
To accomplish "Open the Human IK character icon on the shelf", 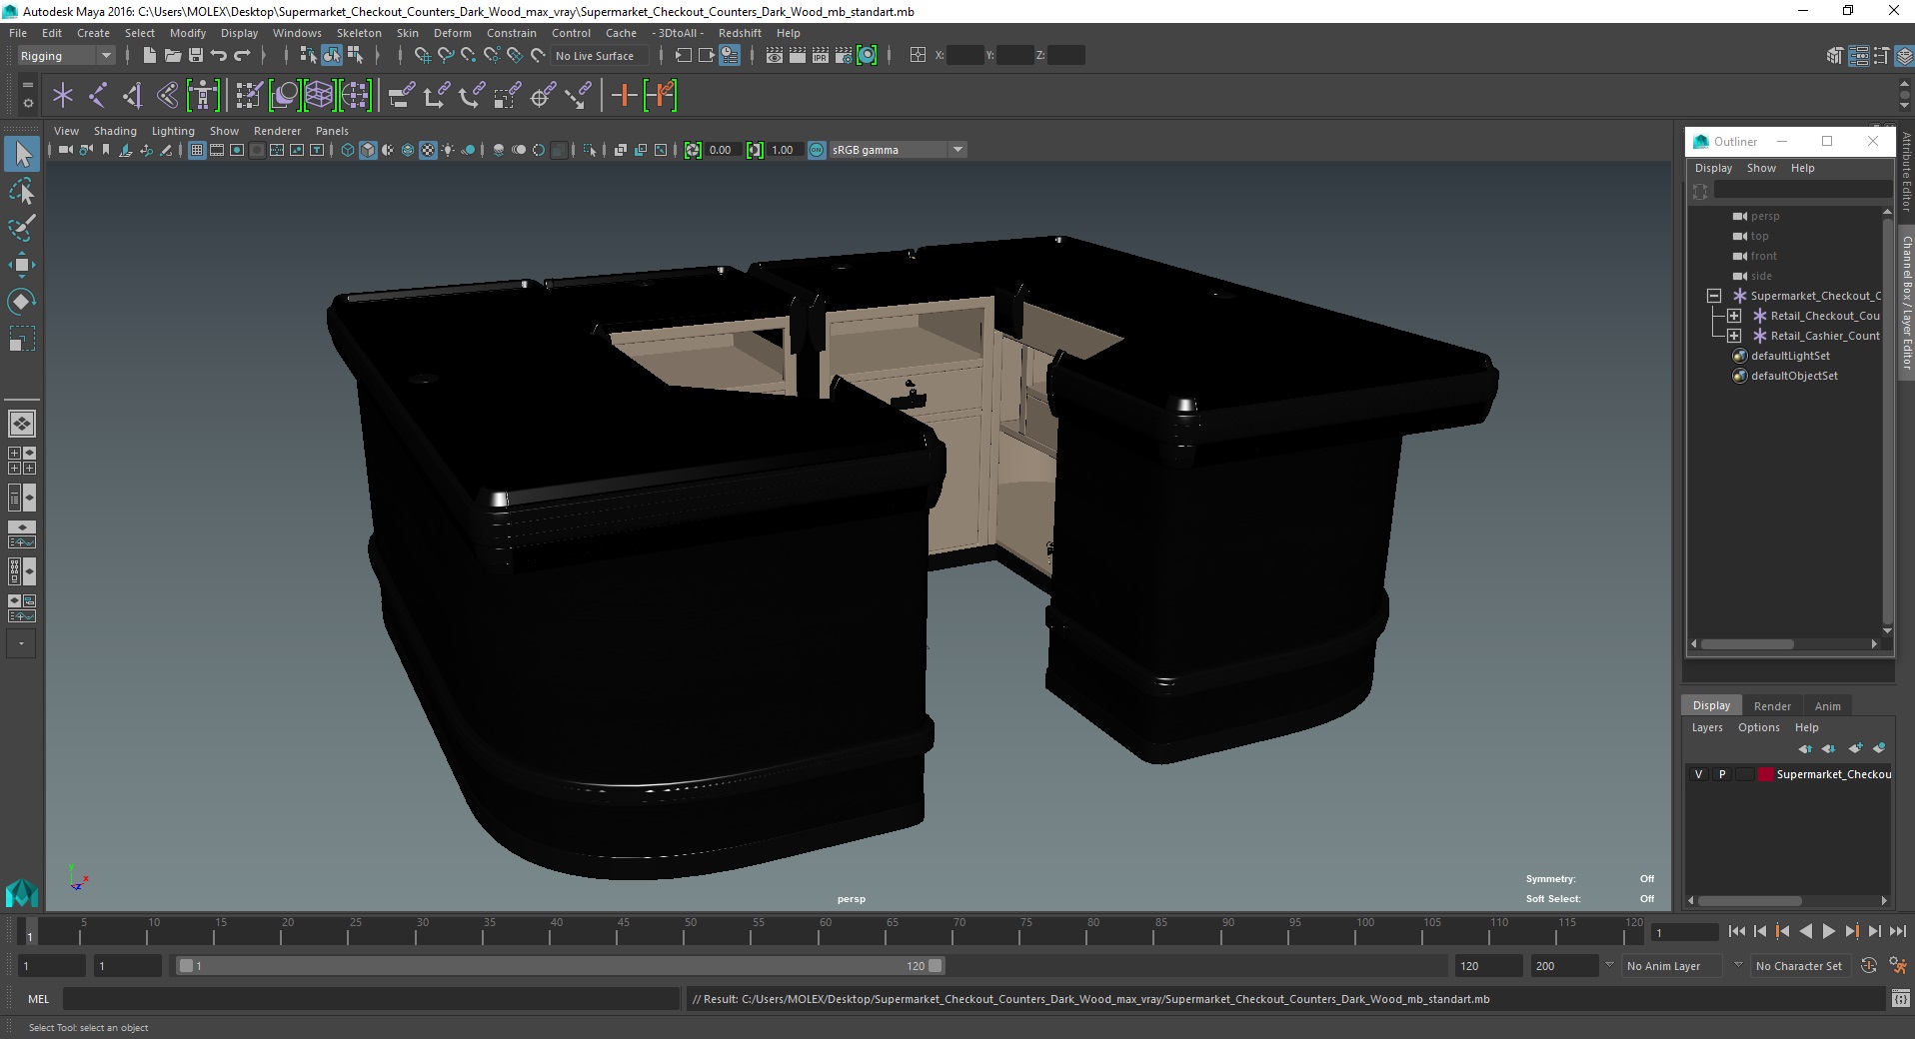I will pyautogui.click(x=203, y=96).
